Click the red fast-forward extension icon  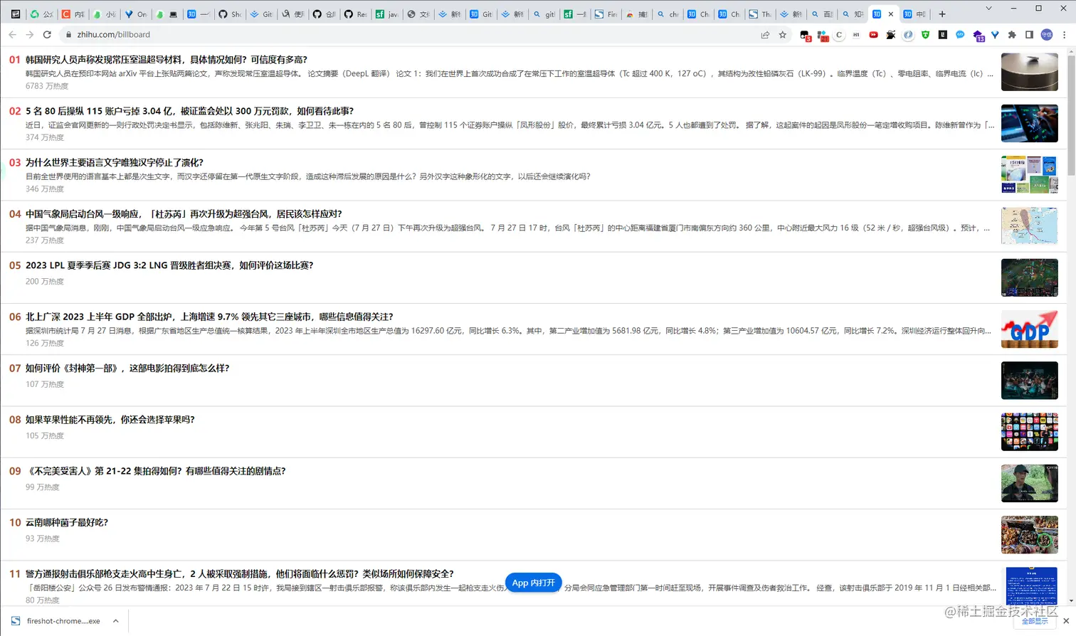coord(873,34)
